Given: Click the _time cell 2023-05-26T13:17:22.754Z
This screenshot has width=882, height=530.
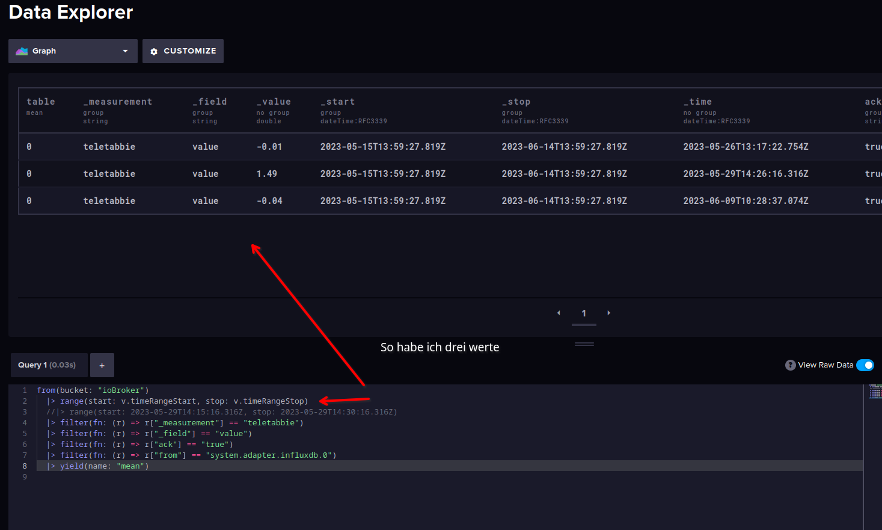Looking at the screenshot, I should point(746,147).
